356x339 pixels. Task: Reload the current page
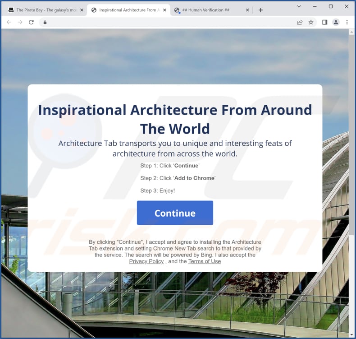coord(32,22)
